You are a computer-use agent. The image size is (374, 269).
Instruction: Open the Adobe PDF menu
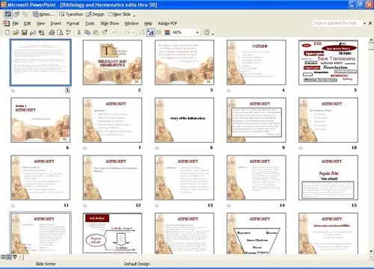(168, 23)
